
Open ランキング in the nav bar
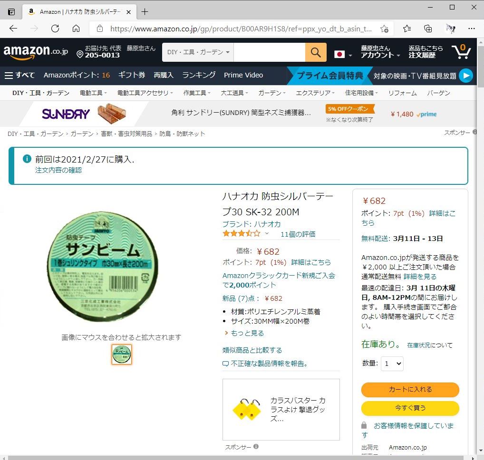(x=199, y=75)
